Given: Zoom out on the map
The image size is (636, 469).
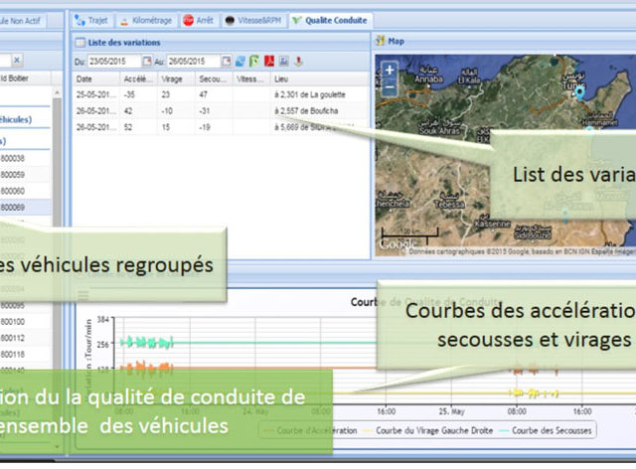Looking at the screenshot, I should point(390,87).
